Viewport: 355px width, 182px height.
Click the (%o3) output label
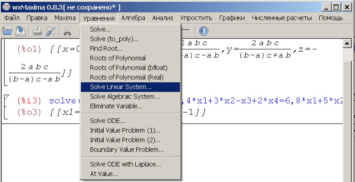29,112
